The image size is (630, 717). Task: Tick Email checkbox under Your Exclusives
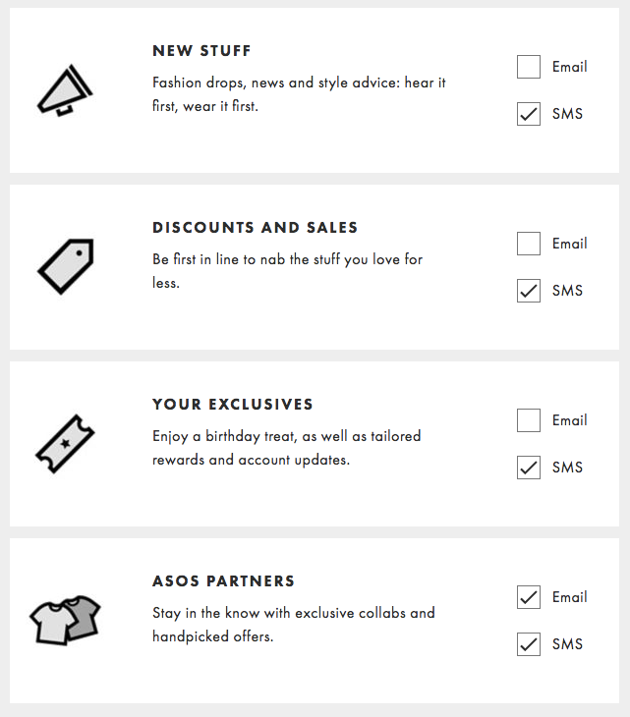coord(529,420)
